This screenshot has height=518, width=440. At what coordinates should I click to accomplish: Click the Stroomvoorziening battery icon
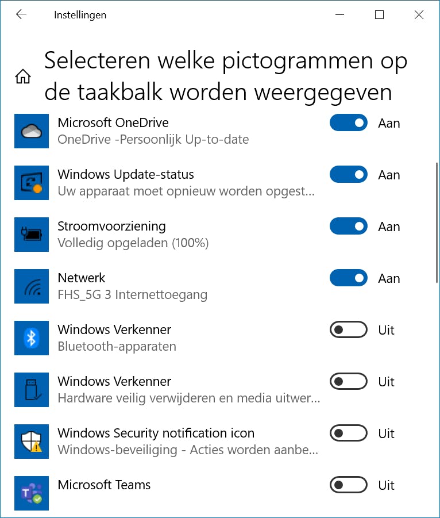pos(32,235)
